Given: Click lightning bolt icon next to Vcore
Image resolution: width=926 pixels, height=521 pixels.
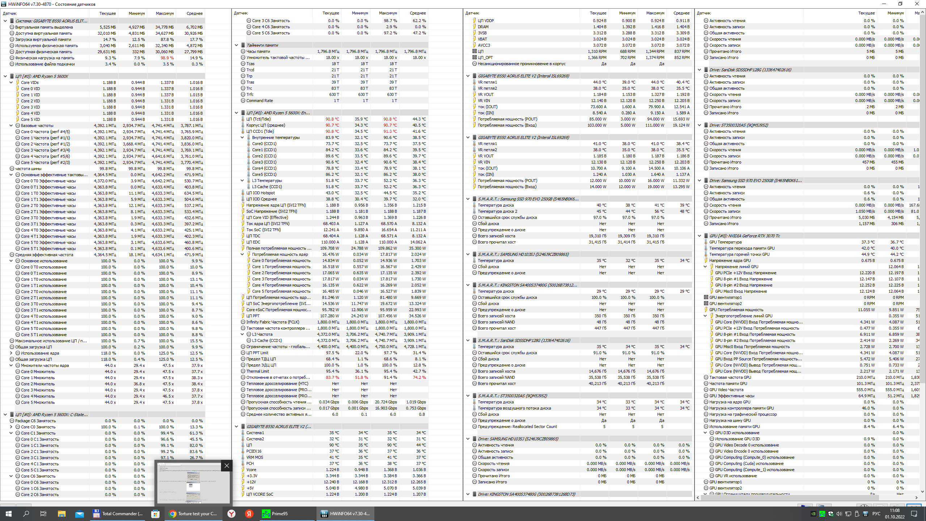Looking at the screenshot, I should click(243, 470).
